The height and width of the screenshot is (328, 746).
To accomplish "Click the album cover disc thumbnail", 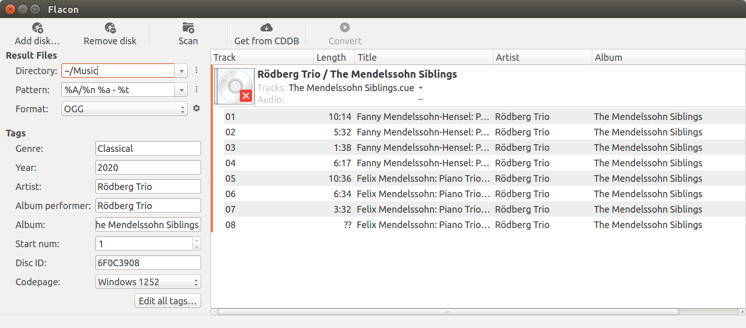I will click(234, 85).
